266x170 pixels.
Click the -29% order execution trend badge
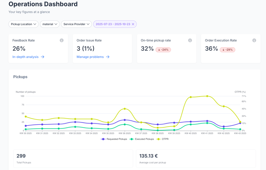pyautogui.click(x=227, y=50)
